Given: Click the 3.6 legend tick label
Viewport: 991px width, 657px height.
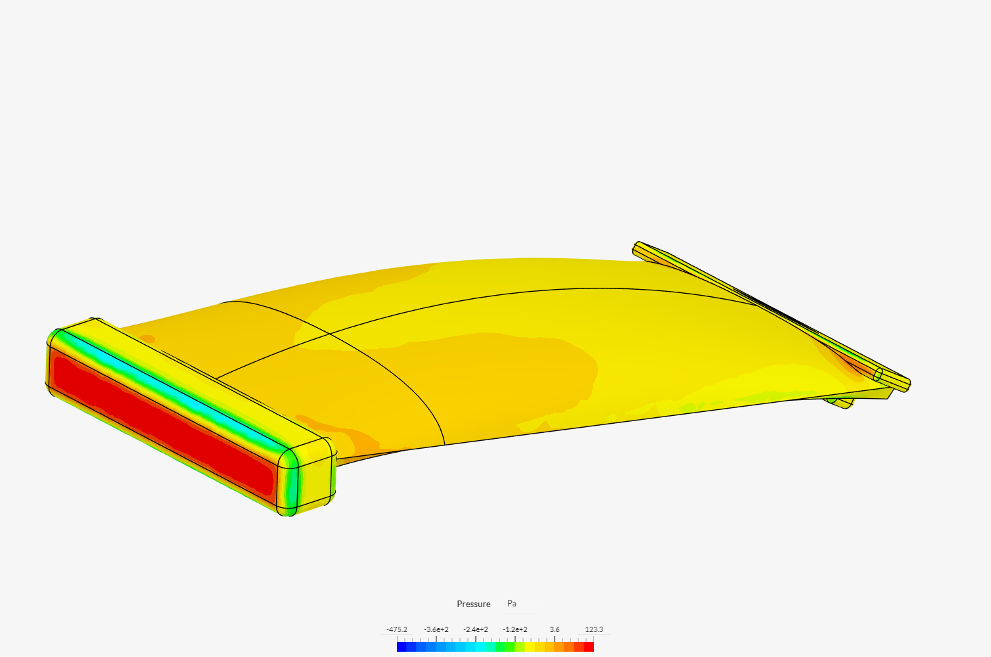Looking at the screenshot, I should [555, 629].
